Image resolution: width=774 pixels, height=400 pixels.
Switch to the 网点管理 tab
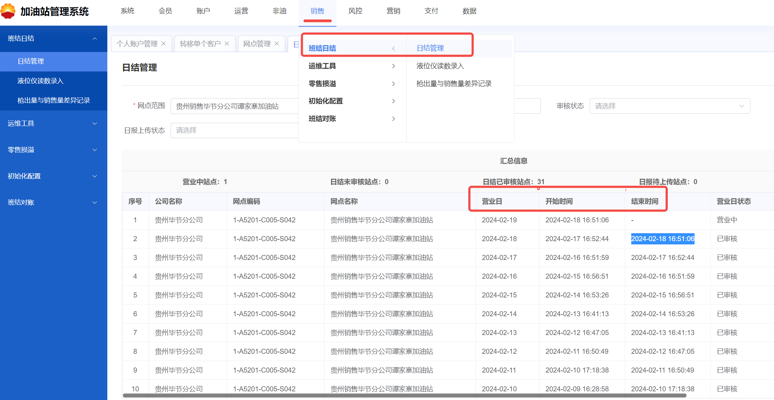click(257, 44)
